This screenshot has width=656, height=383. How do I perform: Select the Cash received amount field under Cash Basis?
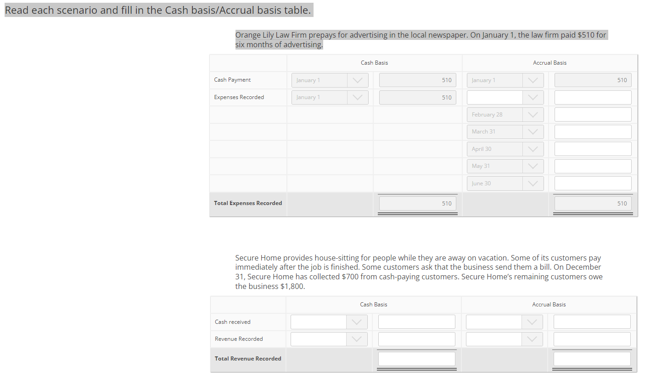416,322
